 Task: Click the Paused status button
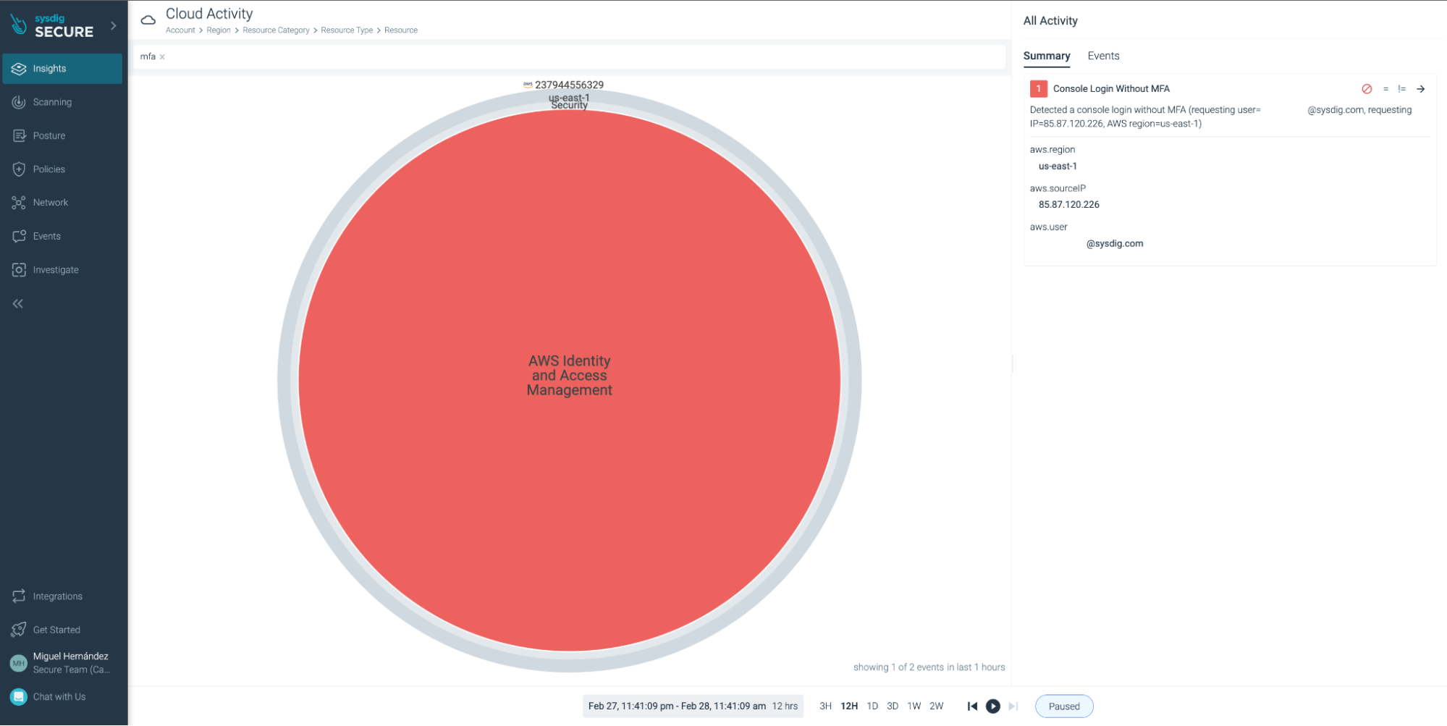click(1064, 706)
